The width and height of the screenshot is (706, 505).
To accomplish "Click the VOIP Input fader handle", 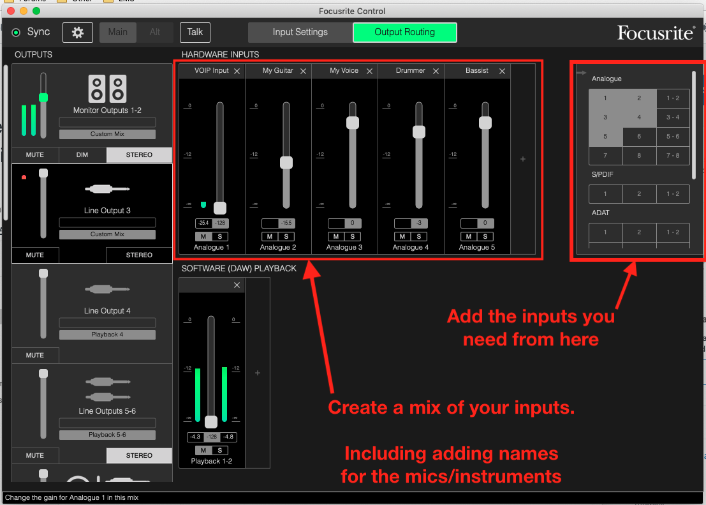I will pos(220,208).
